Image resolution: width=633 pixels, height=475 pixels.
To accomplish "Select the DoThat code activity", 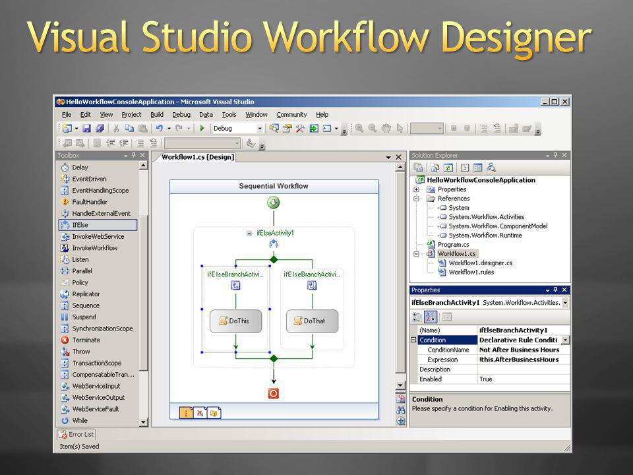I will tap(312, 321).
